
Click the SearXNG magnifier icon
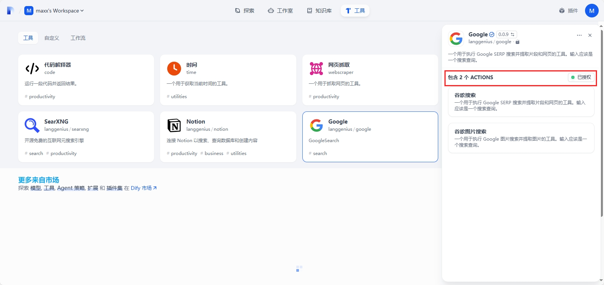32,125
